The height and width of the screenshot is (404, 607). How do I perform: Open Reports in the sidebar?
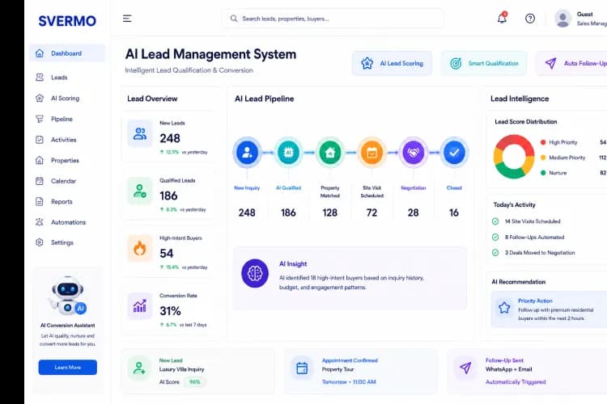67,201
